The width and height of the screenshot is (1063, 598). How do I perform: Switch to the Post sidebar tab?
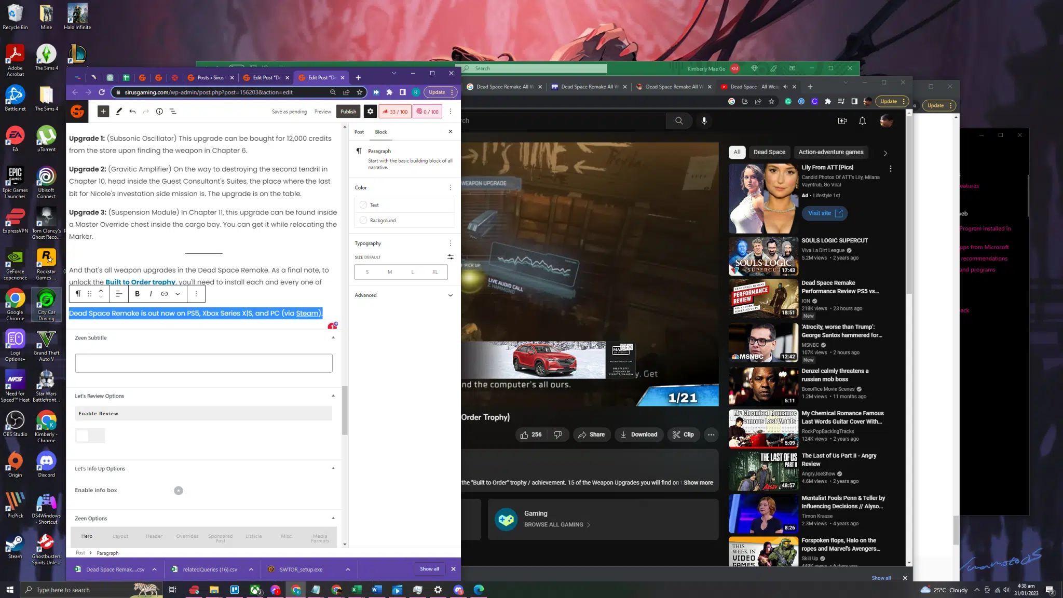tap(359, 132)
